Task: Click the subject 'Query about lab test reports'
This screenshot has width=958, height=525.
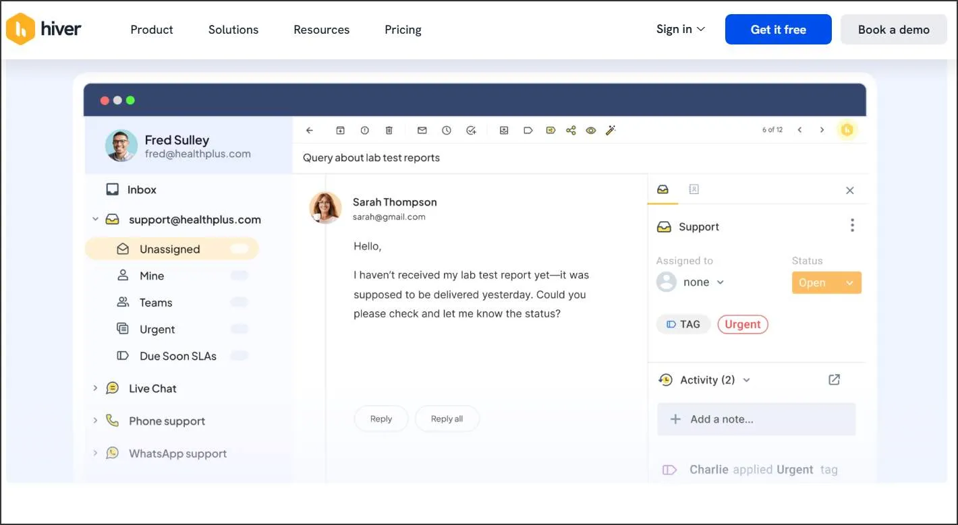Action: click(371, 158)
